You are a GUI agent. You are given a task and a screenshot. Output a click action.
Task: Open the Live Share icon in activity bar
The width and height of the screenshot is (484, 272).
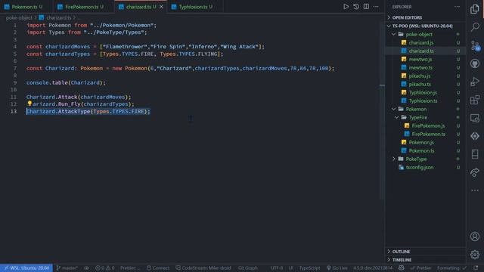(475, 172)
